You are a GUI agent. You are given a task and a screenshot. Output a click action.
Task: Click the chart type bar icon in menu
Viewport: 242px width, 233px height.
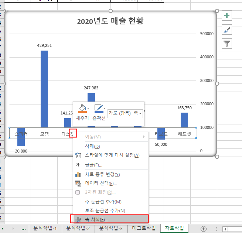pyautogui.click(x=78, y=175)
